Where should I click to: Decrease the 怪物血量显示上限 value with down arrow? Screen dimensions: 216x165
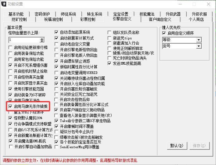coord(42,41)
